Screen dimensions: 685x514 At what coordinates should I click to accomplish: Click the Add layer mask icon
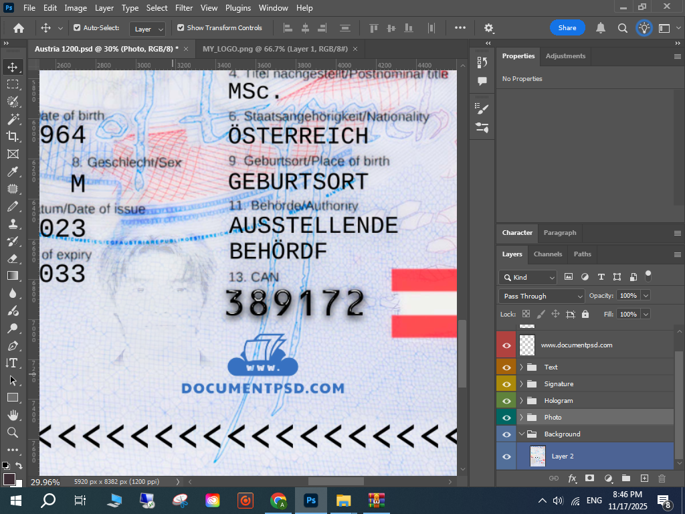point(590,479)
